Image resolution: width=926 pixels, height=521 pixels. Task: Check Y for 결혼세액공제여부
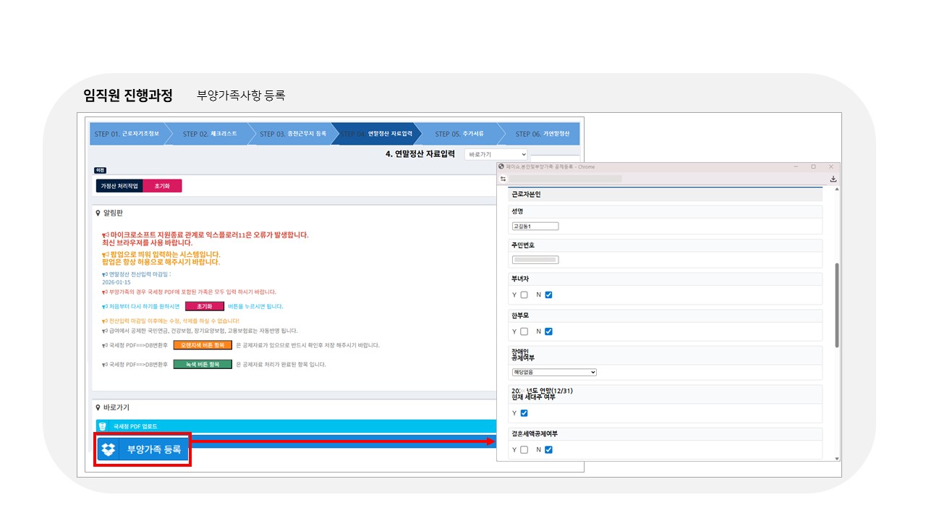point(524,449)
